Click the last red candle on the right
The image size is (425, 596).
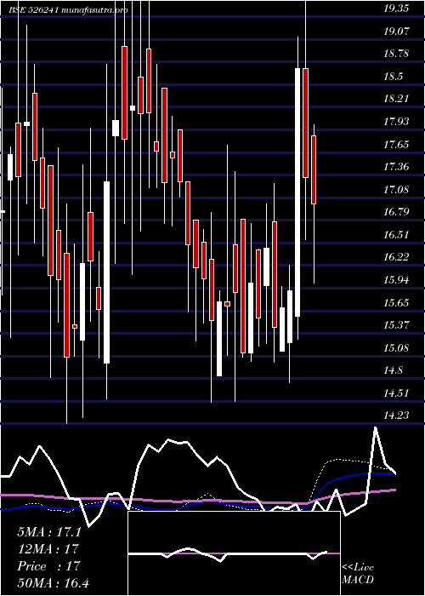(x=314, y=170)
